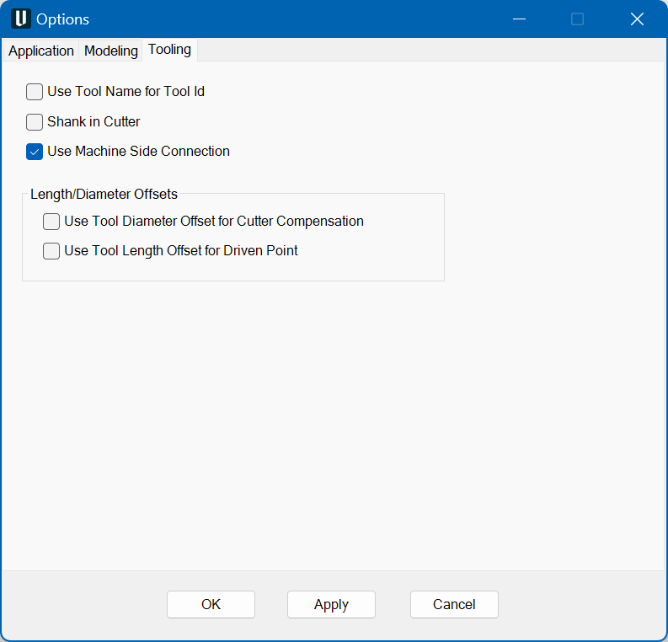Click the Length/Diameter Offsets group label
Viewport: 668px width, 642px height.
[x=104, y=195]
